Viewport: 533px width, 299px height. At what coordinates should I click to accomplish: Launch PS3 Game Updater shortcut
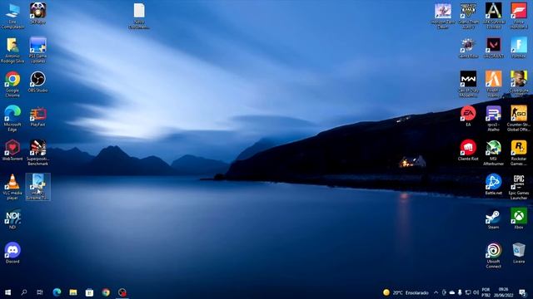pyautogui.click(x=37, y=50)
